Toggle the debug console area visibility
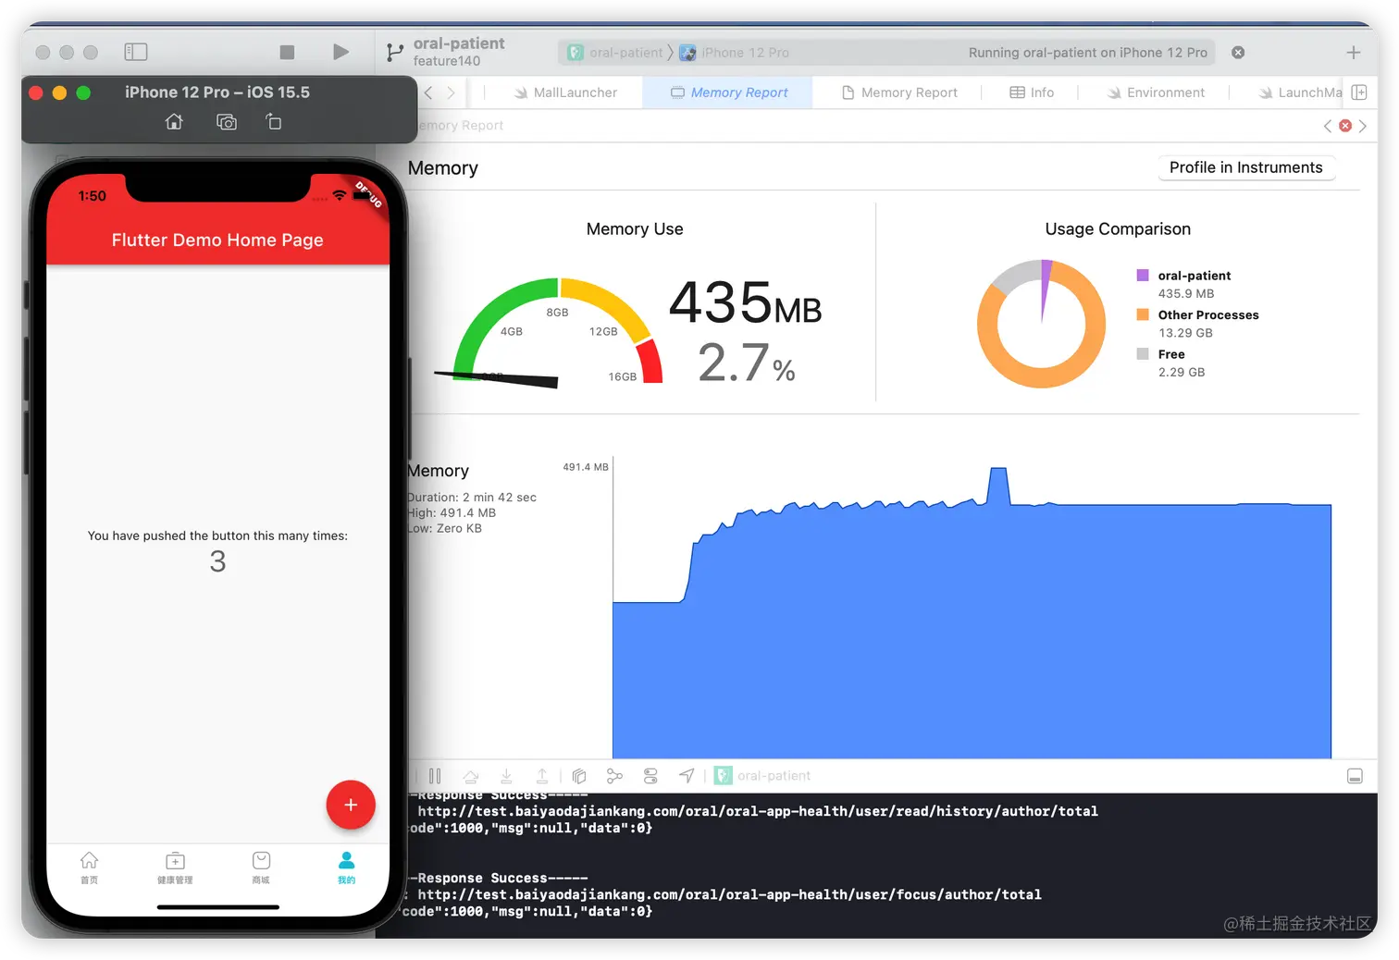 (1355, 776)
